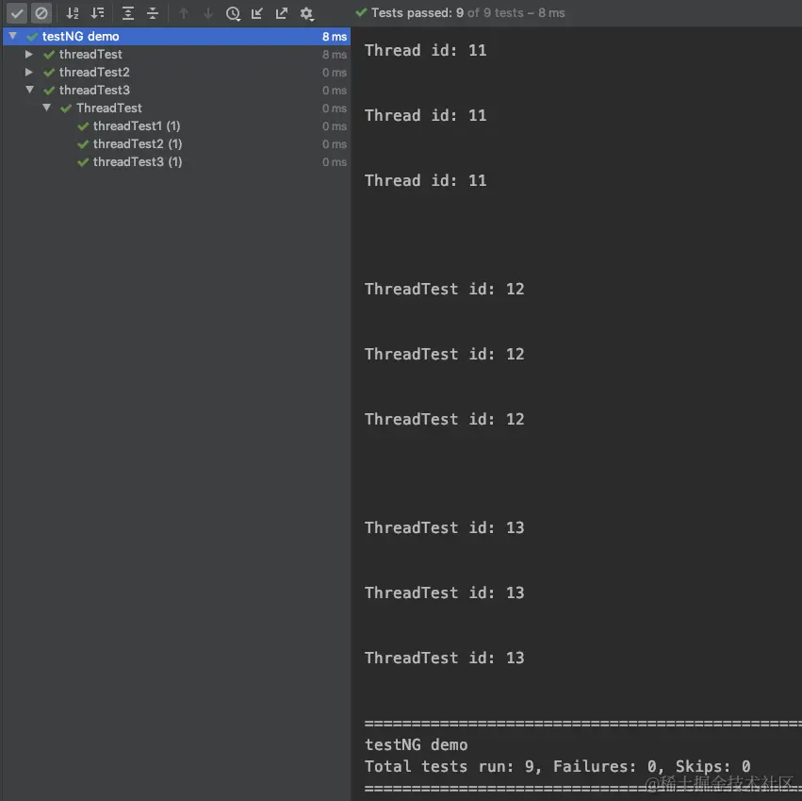Screen dimensions: 802x801
Task: Sort tests by duration
Action: pyautogui.click(x=97, y=13)
